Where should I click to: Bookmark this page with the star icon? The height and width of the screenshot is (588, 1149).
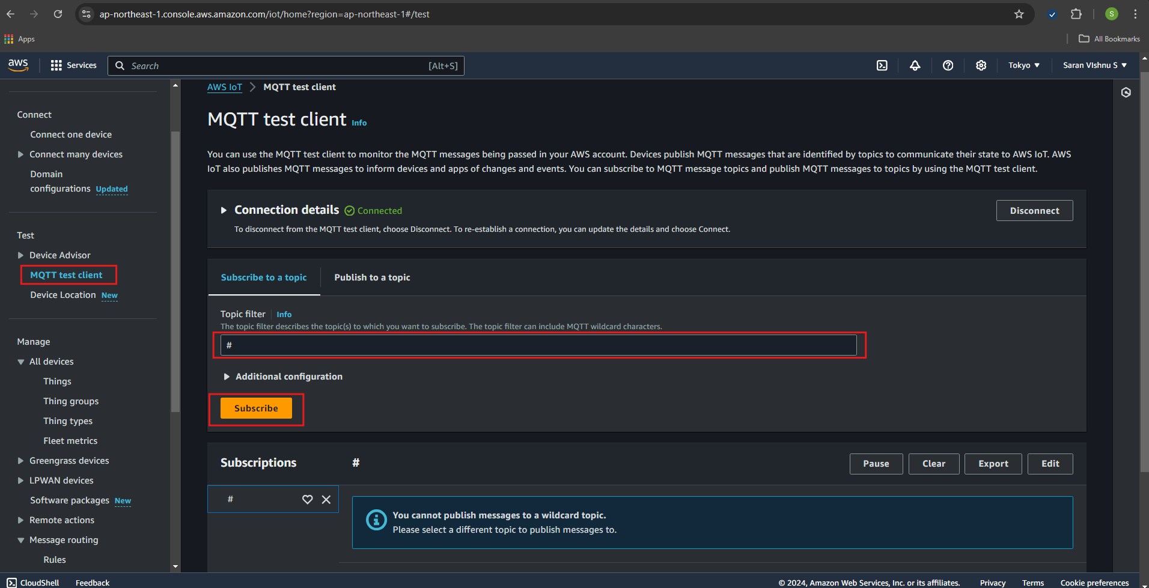pos(1019,14)
